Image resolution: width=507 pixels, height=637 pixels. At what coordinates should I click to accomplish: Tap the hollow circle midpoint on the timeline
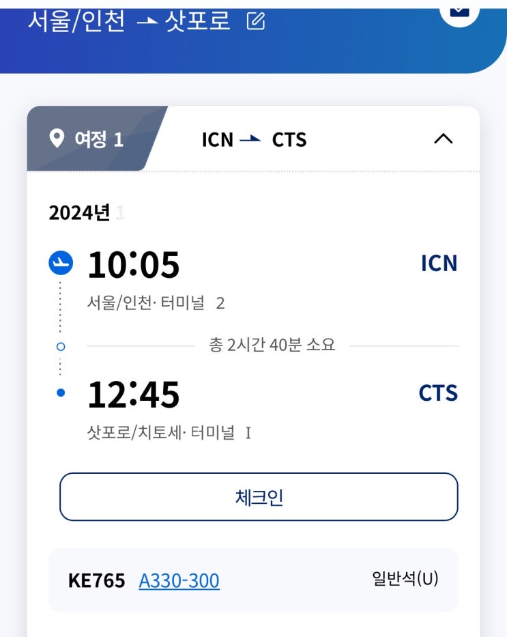tap(61, 347)
